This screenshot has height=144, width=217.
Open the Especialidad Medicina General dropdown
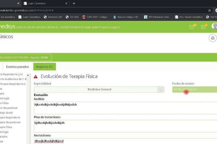point(99,89)
